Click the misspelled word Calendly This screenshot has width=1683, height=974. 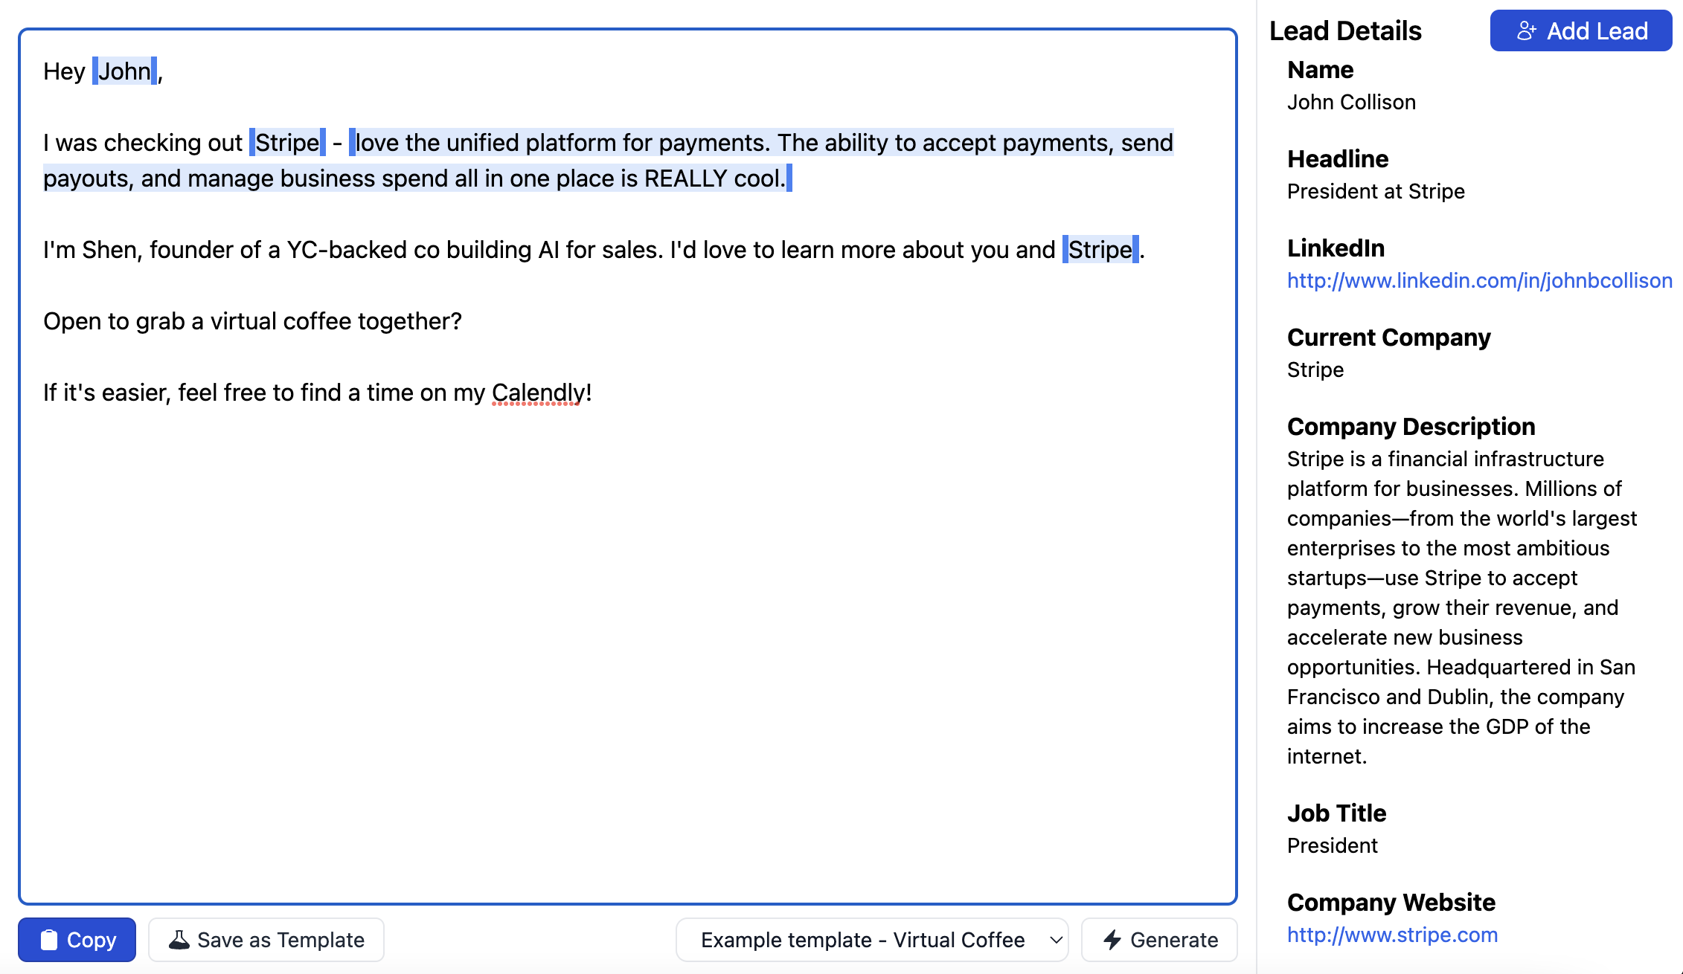[538, 393]
